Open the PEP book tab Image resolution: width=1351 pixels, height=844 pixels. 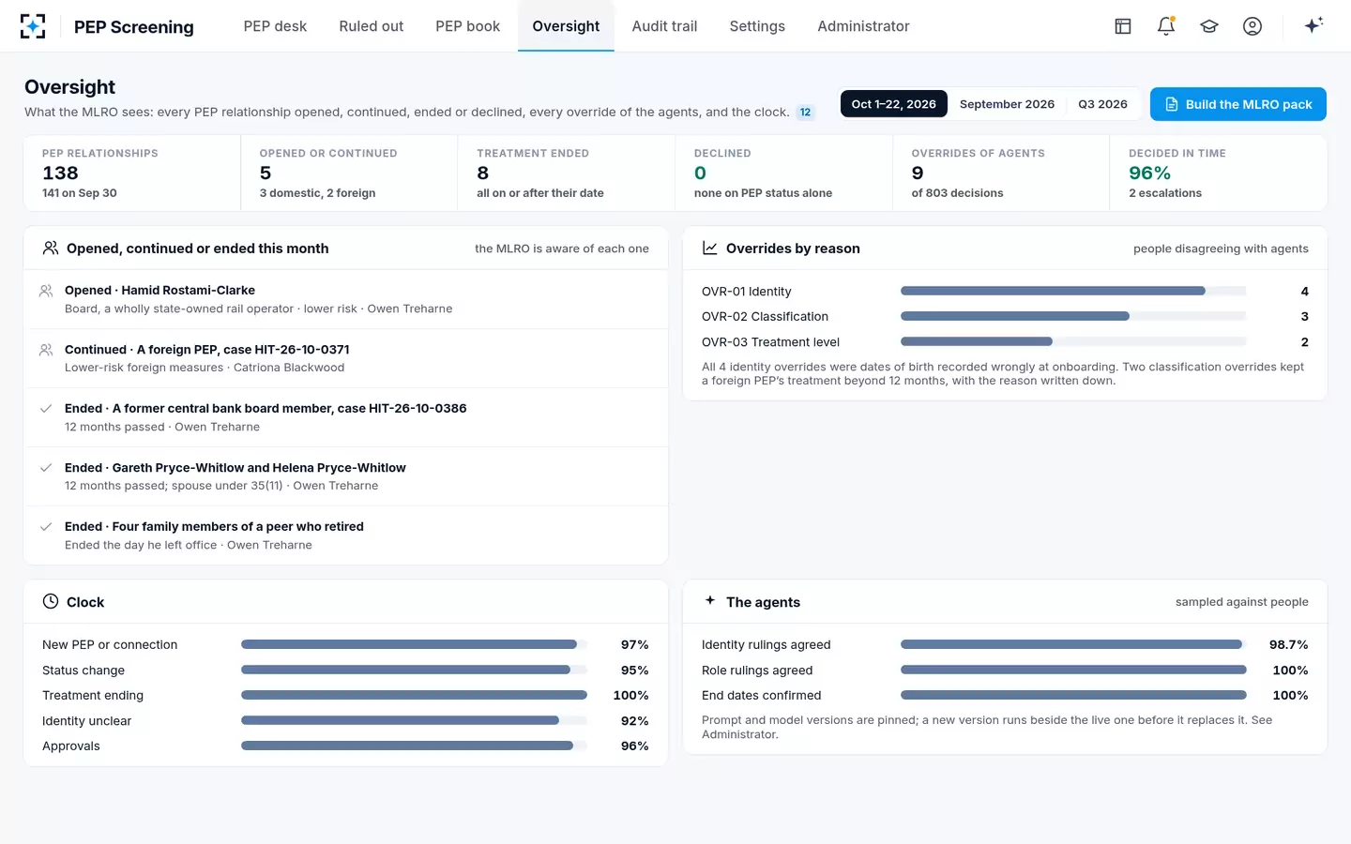(467, 26)
